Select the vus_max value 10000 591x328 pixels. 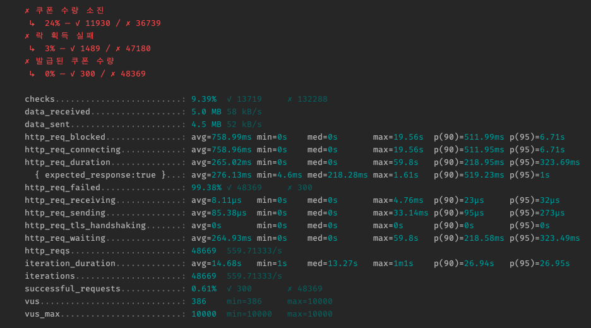(204, 314)
